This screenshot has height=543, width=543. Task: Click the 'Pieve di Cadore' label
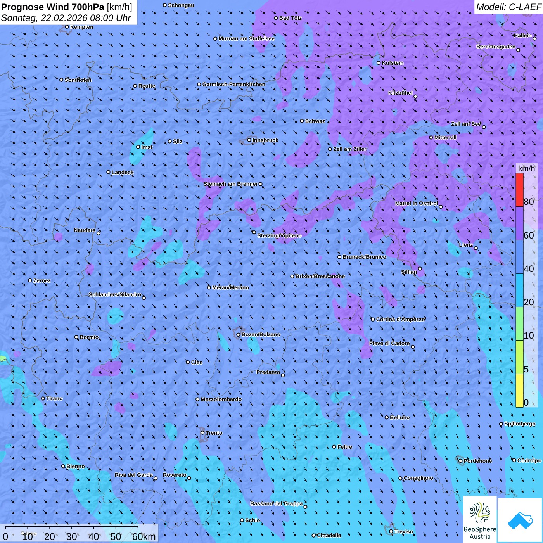pyautogui.click(x=389, y=343)
